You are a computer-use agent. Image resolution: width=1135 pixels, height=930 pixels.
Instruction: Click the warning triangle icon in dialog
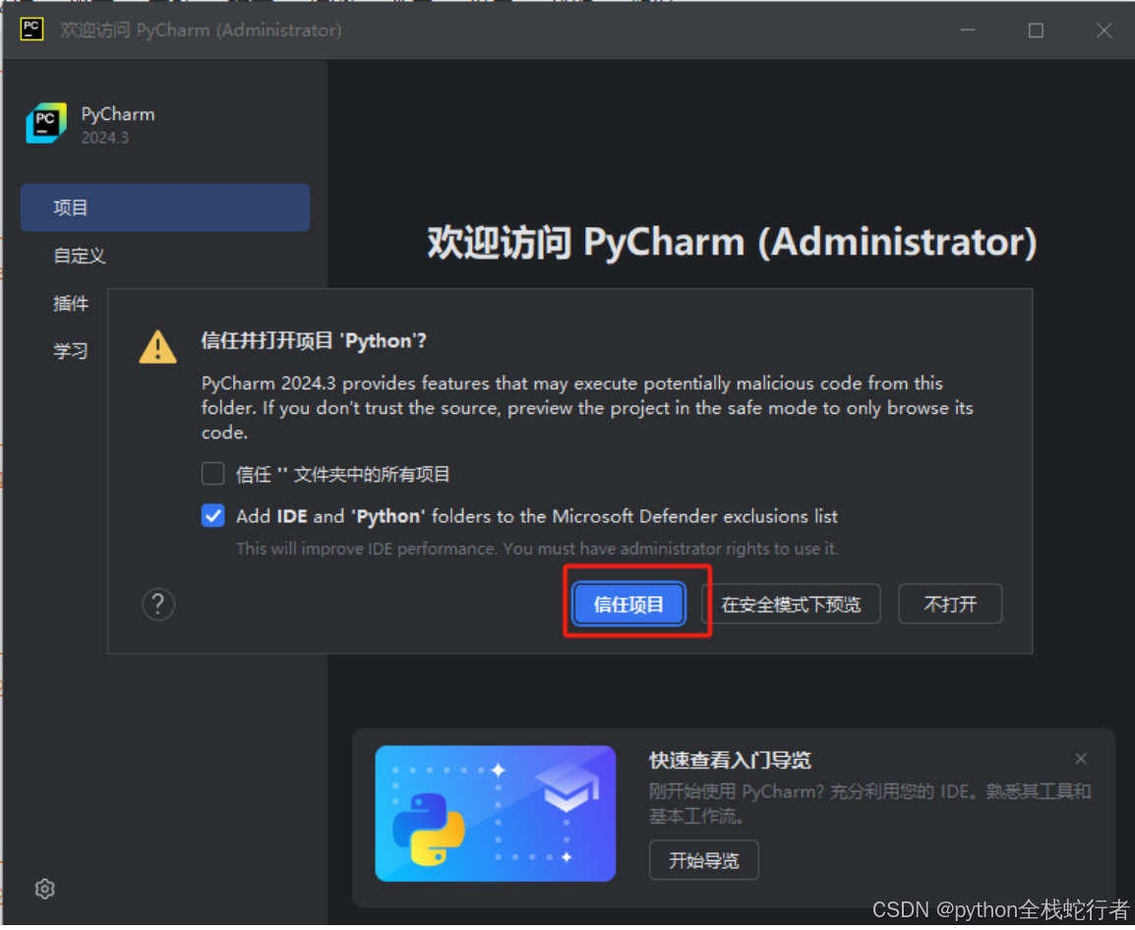pyautogui.click(x=157, y=347)
